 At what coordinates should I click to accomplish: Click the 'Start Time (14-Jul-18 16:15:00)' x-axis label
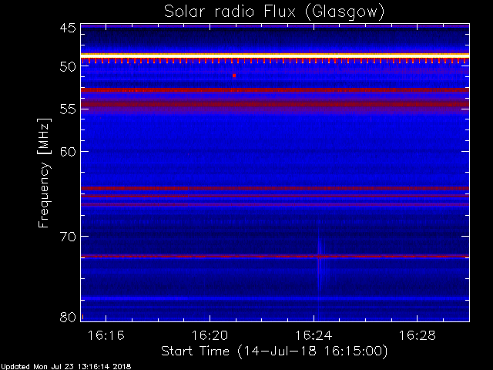(274, 351)
